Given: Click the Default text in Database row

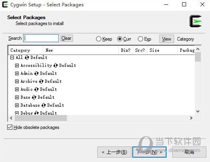Looking at the screenshot, I should tap(55, 105).
